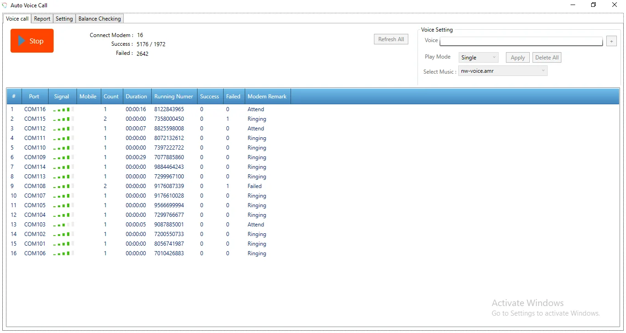Viewport: 626px width, 333px height.
Task: Click the plus button beside Voice field
Action: [611, 41]
